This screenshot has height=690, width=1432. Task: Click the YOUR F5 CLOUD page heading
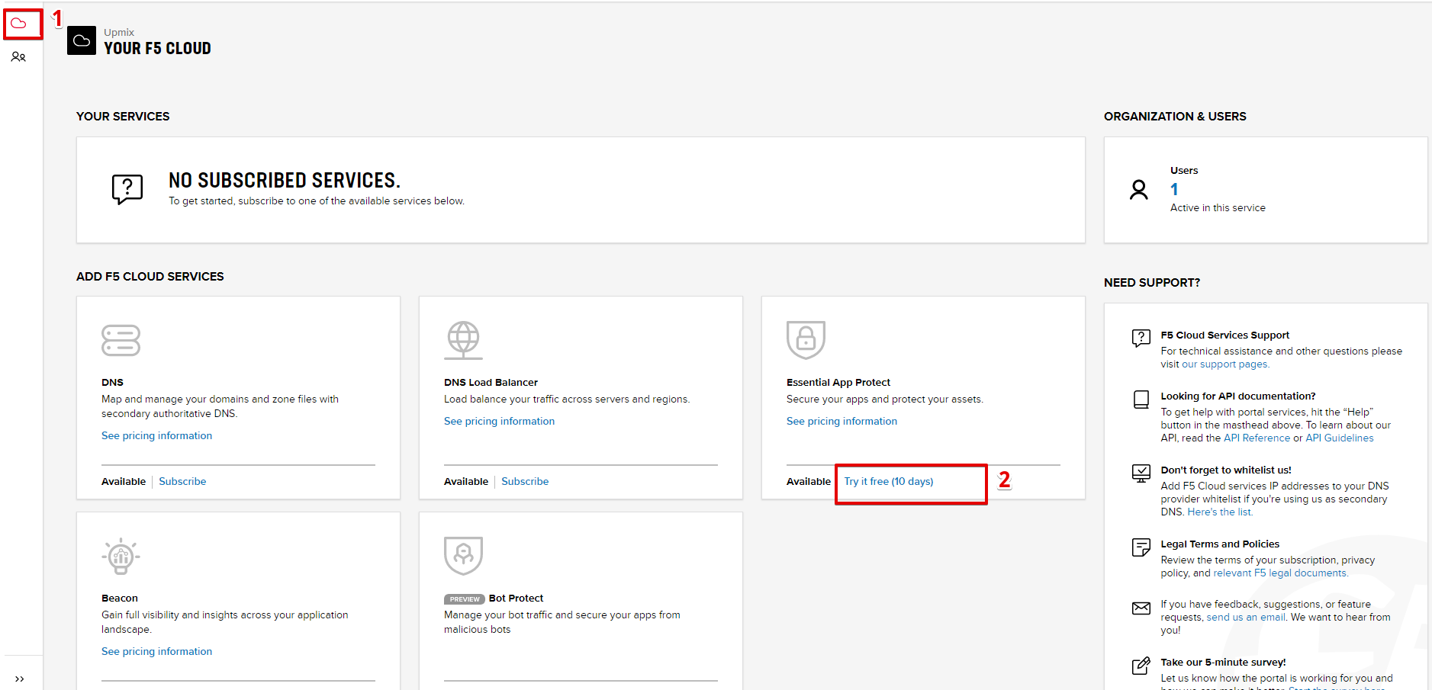(157, 48)
